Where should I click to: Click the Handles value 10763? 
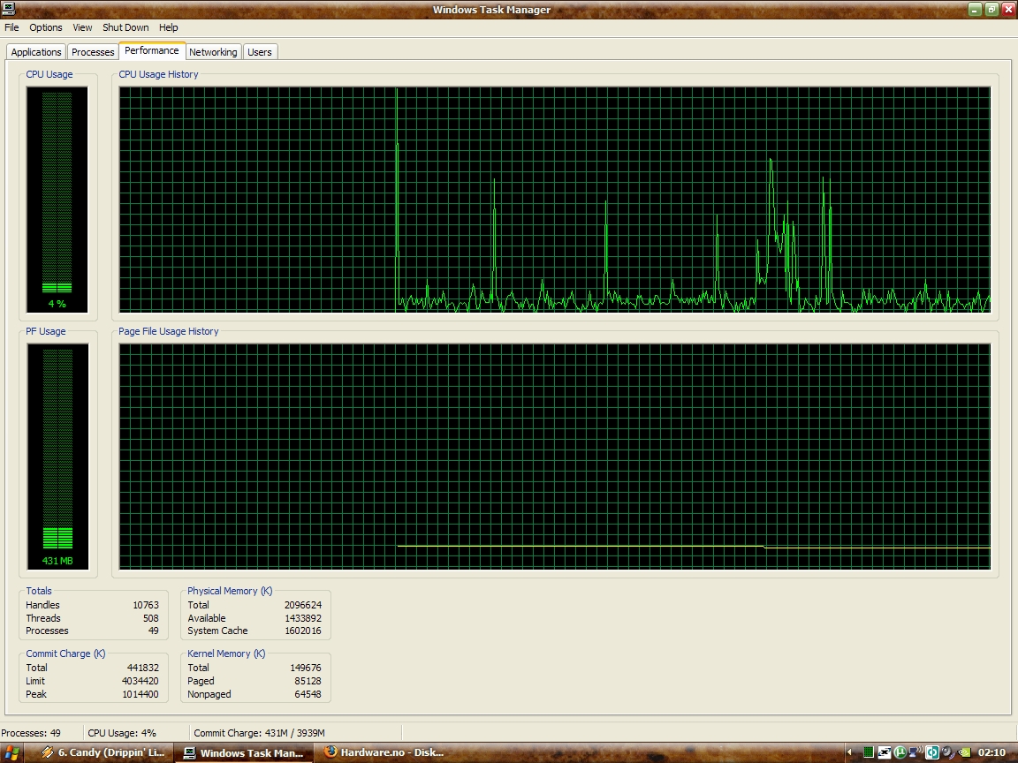(x=146, y=605)
